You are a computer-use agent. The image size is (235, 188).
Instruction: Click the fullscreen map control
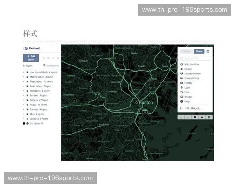click(209, 117)
